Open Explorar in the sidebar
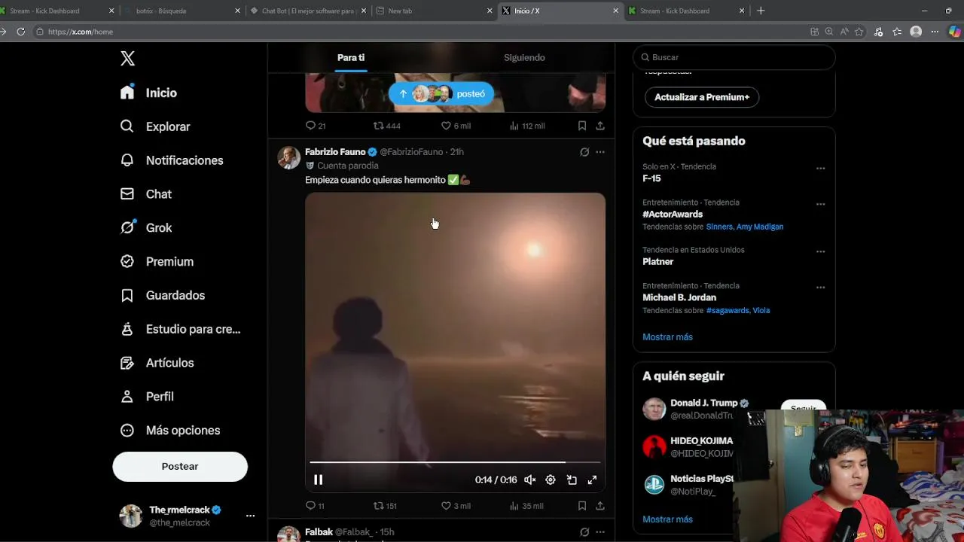This screenshot has height=542, width=964. tap(155, 126)
